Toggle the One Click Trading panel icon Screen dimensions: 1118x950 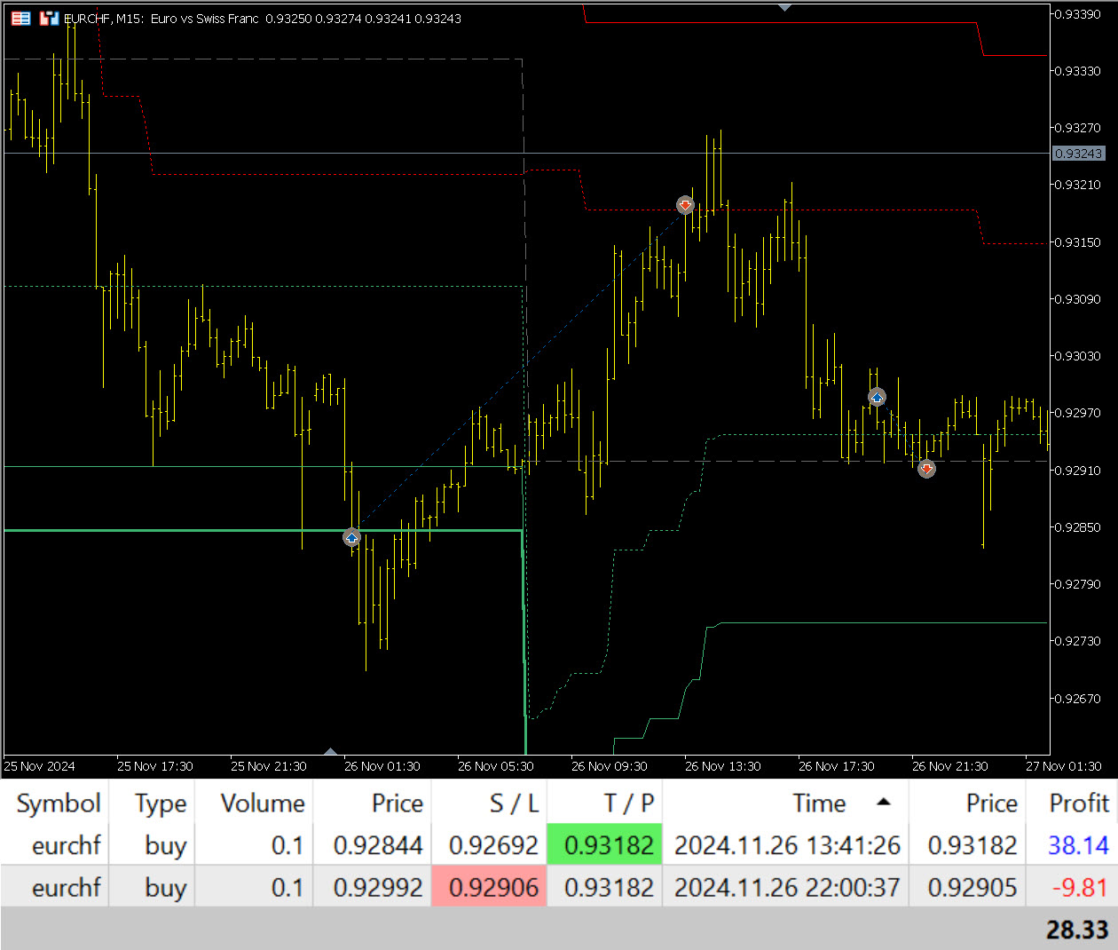pos(49,18)
